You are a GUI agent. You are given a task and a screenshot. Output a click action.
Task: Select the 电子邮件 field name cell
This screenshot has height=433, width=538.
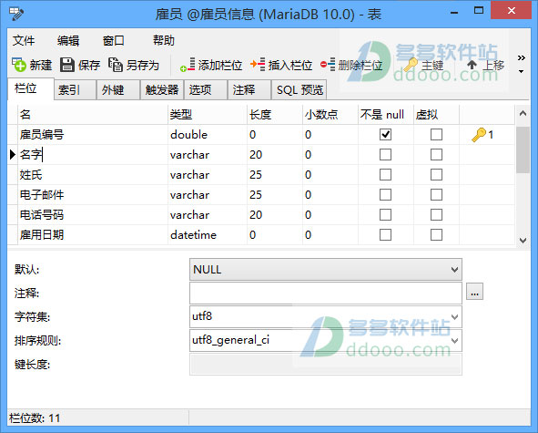(93, 195)
